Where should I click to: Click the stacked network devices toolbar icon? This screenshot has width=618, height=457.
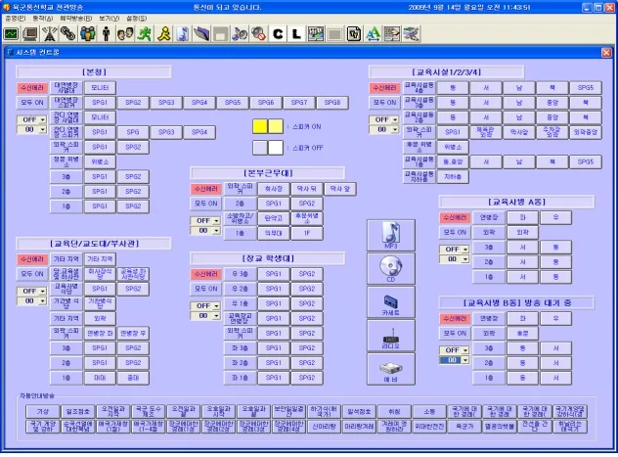click(411, 34)
